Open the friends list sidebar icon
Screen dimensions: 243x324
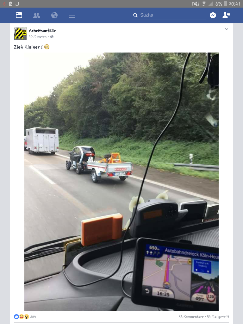[226, 15]
